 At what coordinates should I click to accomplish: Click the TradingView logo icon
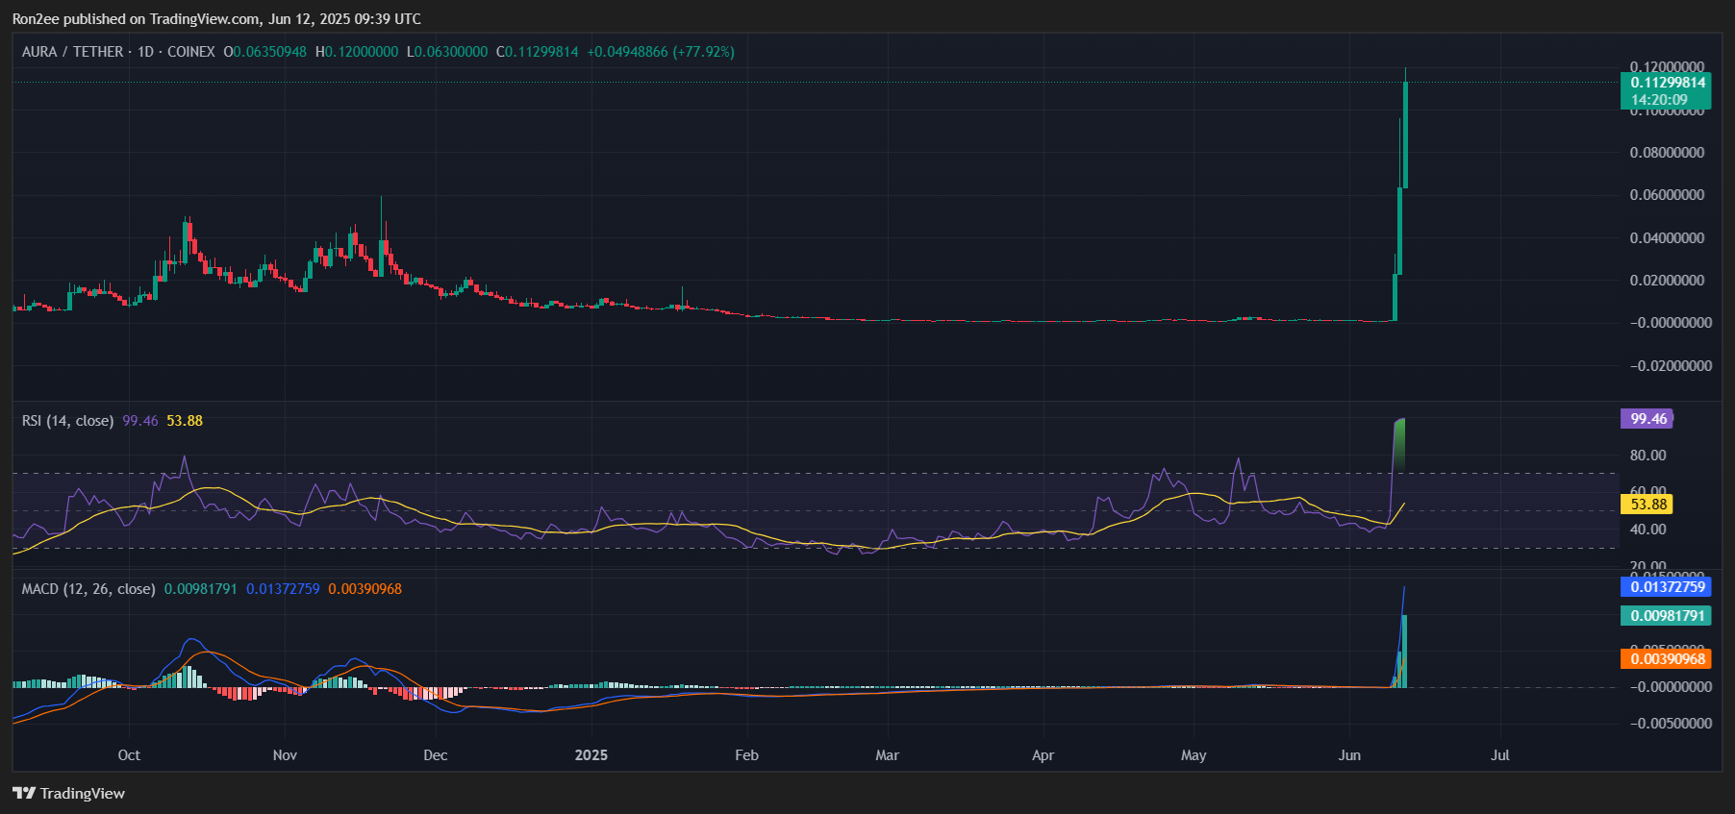coord(24,793)
